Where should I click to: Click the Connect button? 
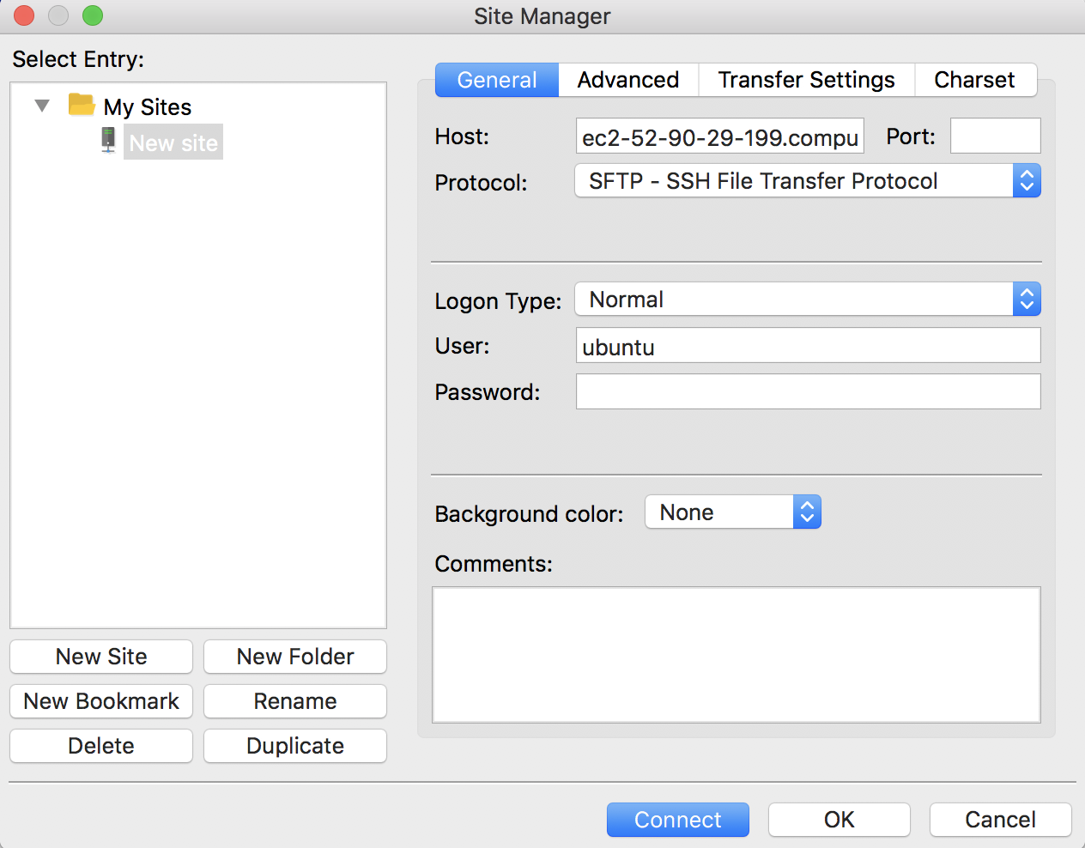point(677,820)
